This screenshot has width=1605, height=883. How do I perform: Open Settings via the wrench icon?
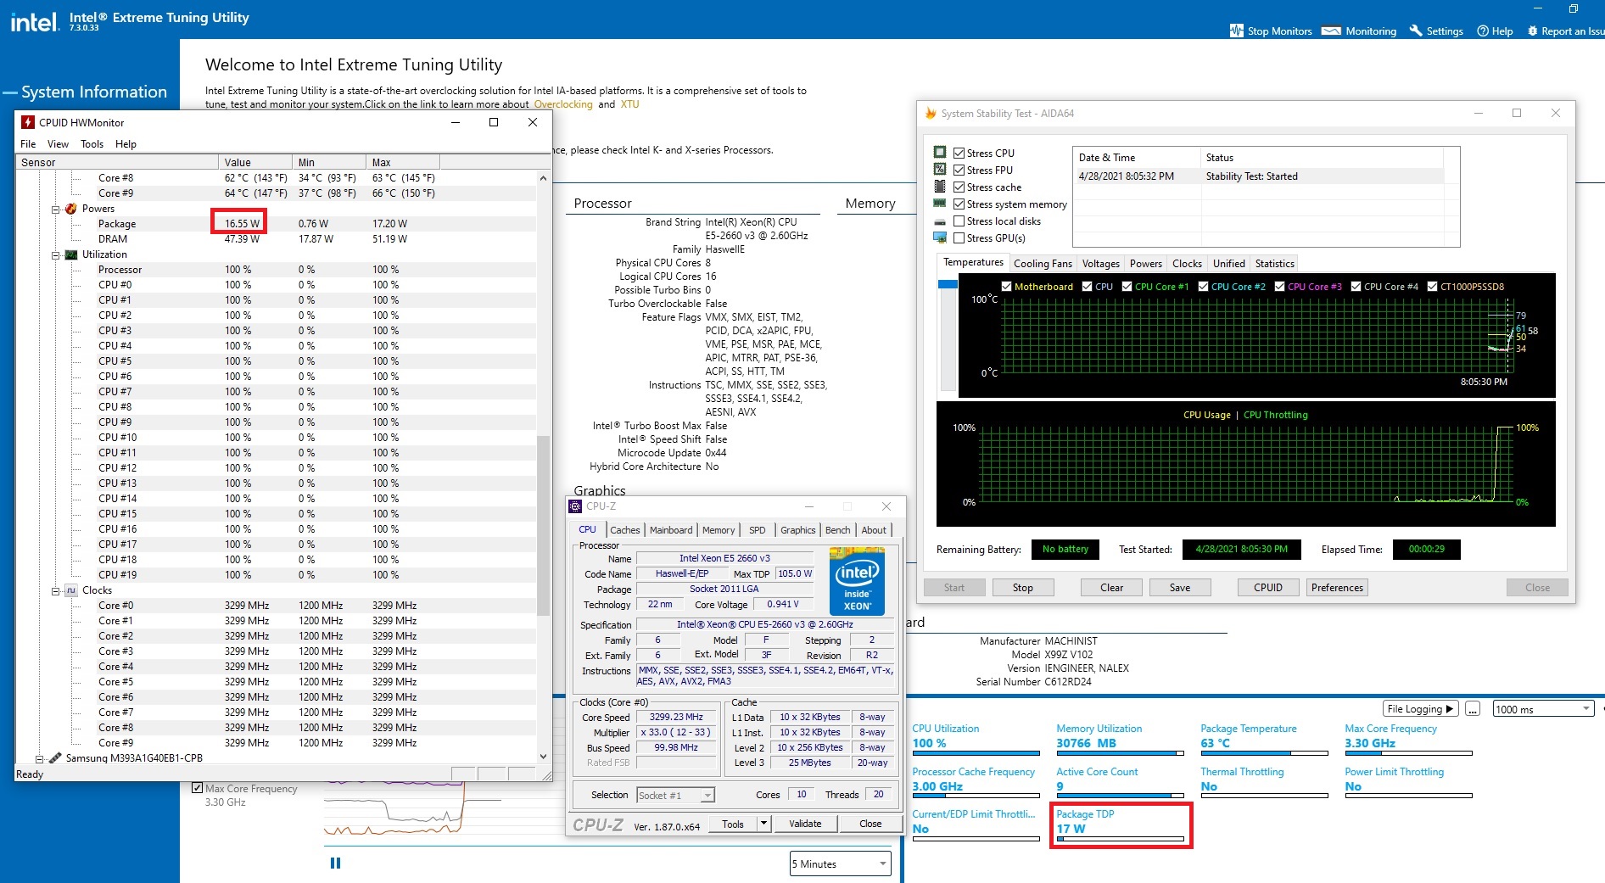[x=1415, y=31]
